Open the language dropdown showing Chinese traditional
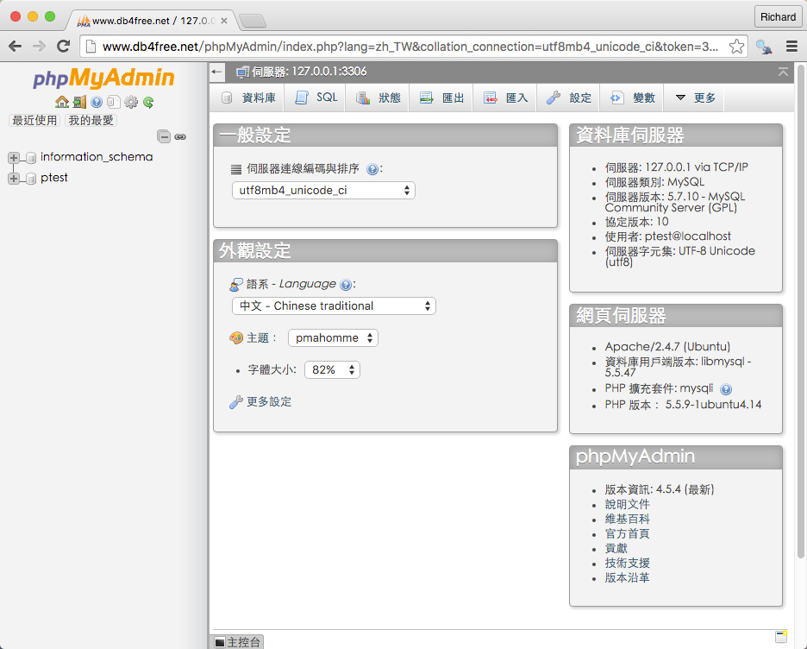The image size is (807, 649). [x=334, y=306]
